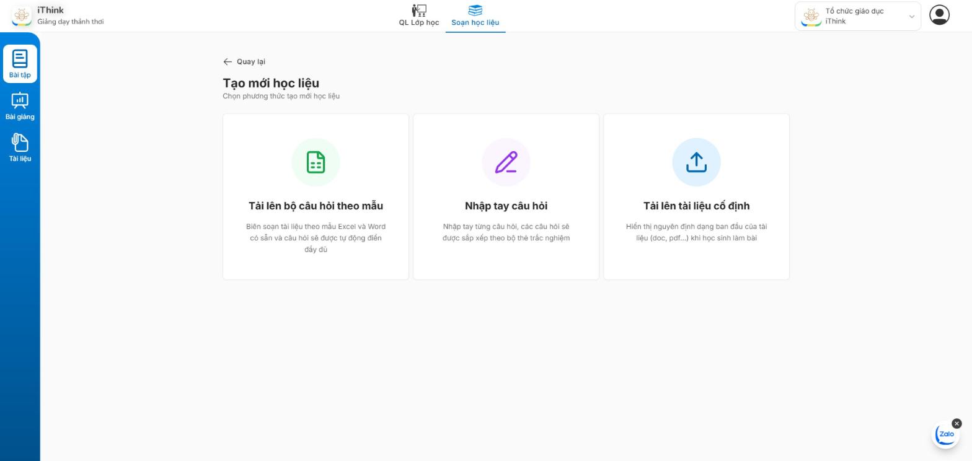Select the Soạn học liệu tab
Image resolution: width=972 pixels, height=461 pixels.
point(475,15)
